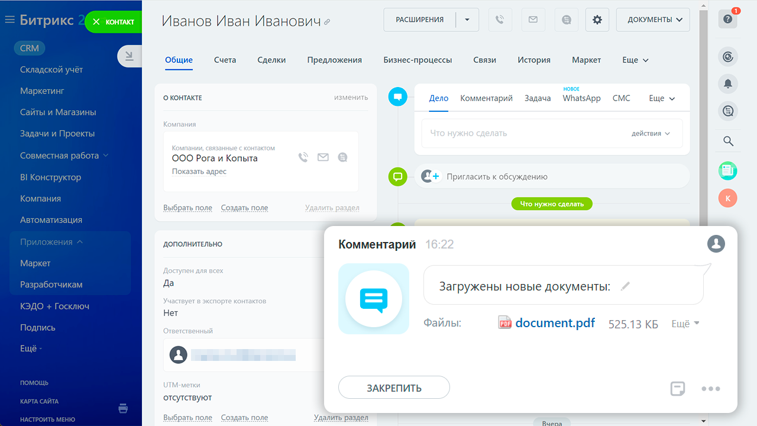
Task: Open the document.pdf file icon
Action: 504,323
